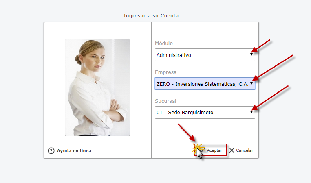Expand the Módulo dropdown arrow
The height and width of the screenshot is (183, 311).
251,54
